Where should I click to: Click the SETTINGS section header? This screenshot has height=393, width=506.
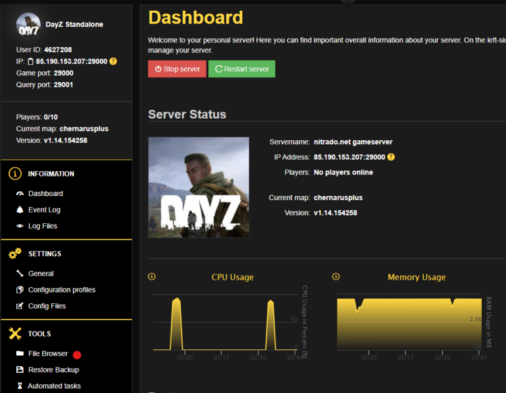[x=45, y=253]
